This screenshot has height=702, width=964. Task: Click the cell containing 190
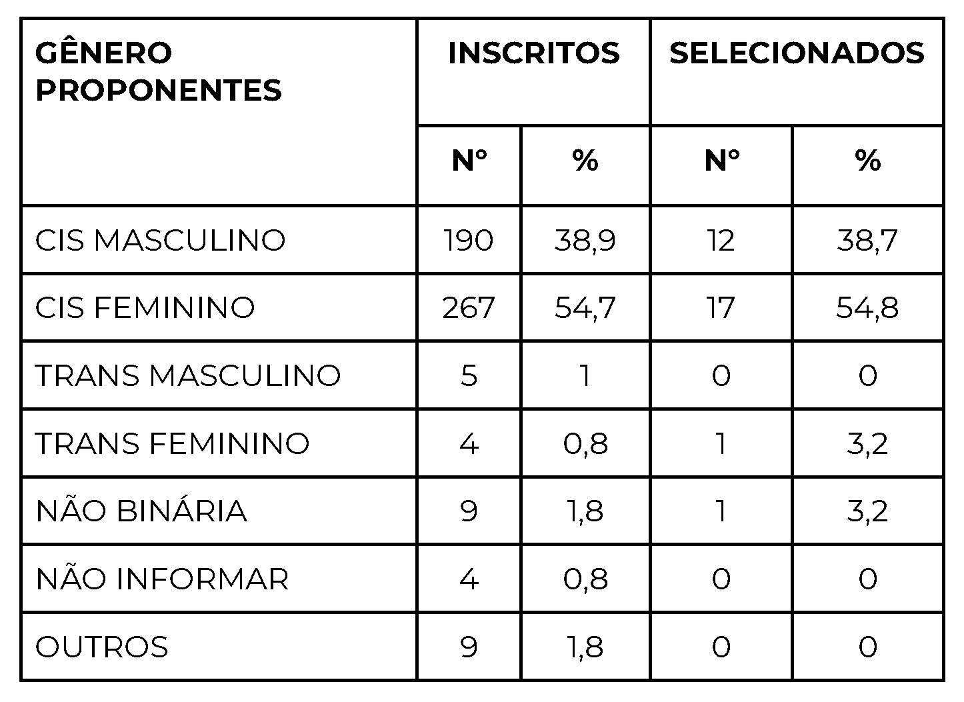click(x=469, y=240)
